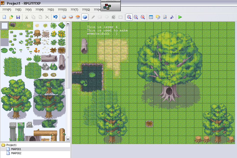Activate the Event layer mode
The image size is (237, 158).
coord(85,17)
